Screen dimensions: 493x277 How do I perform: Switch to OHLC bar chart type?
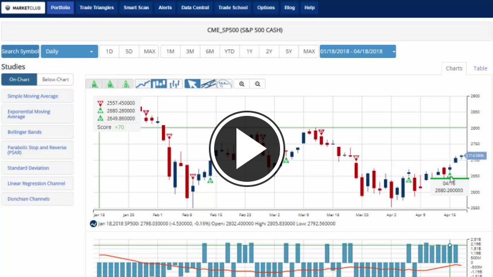tap(174, 84)
